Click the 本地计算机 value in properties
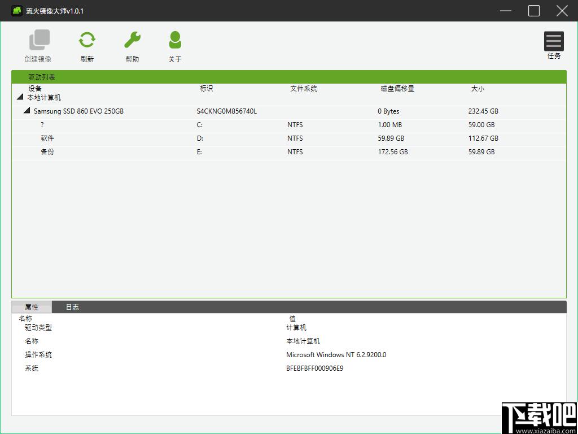The height and width of the screenshot is (434, 578). [x=303, y=341]
